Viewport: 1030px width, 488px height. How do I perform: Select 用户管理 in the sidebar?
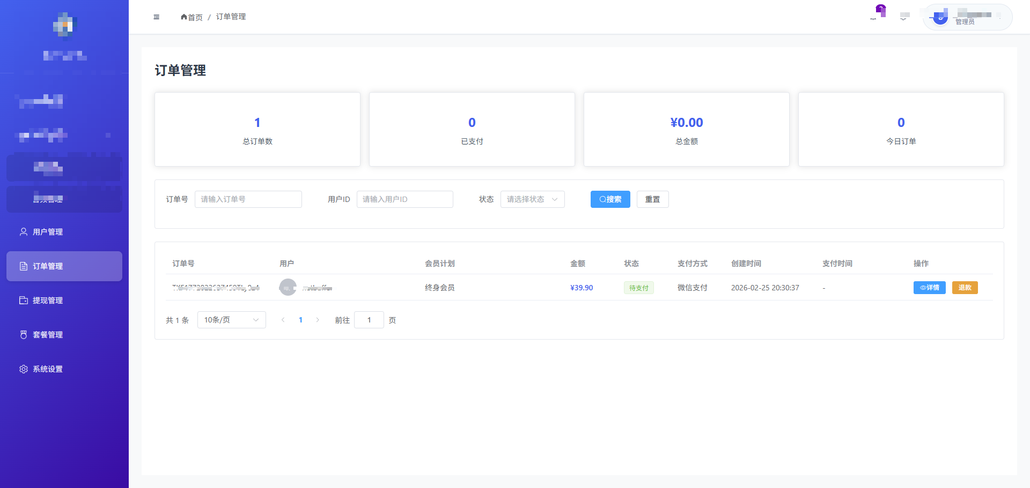(47, 231)
